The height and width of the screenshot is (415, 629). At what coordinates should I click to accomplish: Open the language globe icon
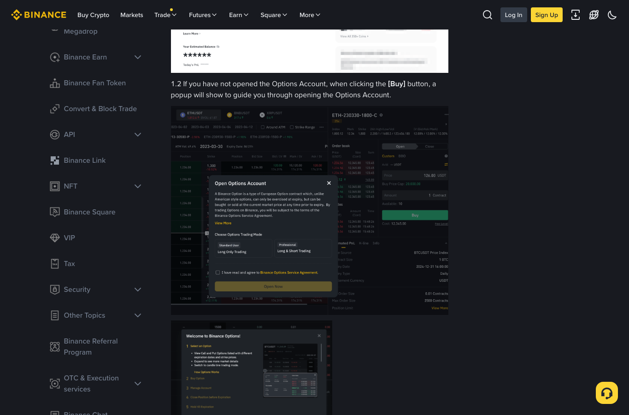pyautogui.click(x=594, y=15)
